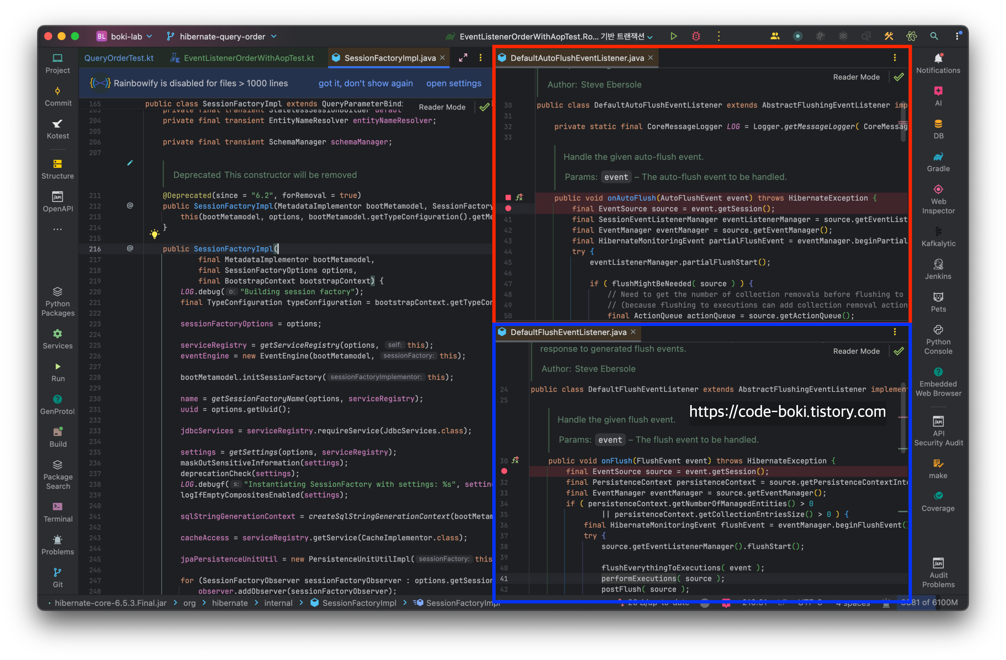Run the current test configuration
Screen dimensions: 1006x660
pos(673,36)
